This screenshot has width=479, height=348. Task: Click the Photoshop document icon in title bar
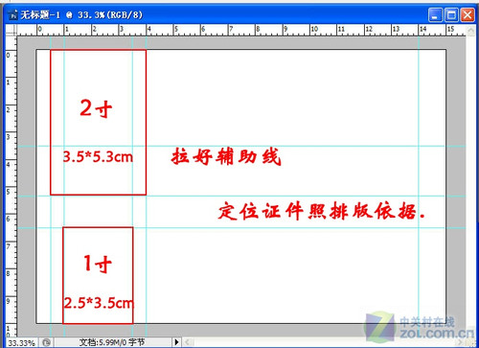point(13,15)
